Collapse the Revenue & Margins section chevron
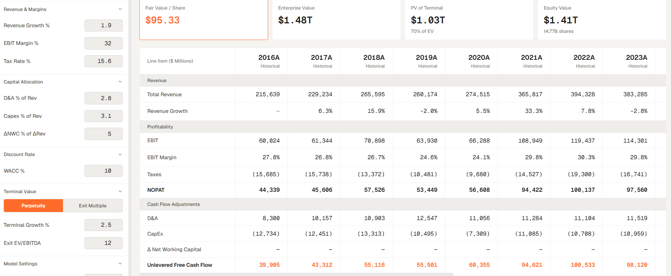This screenshot has width=671, height=276. (x=120, y=9)
